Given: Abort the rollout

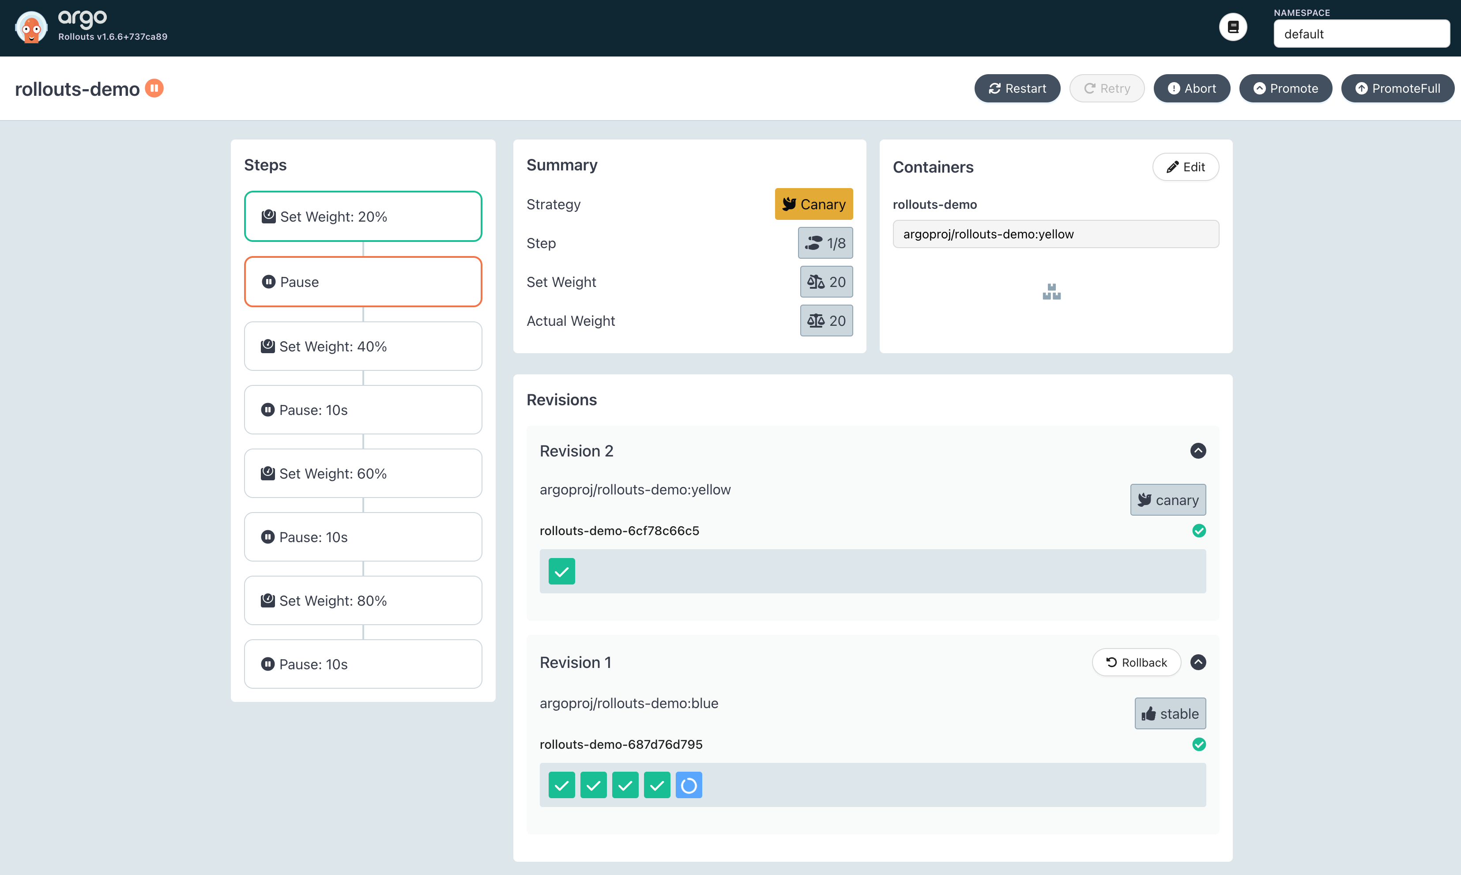Looking at the screenshot, I should tap(1192, 88).
